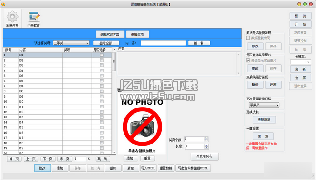
Task: Click the page number input field
Action: 80,159
